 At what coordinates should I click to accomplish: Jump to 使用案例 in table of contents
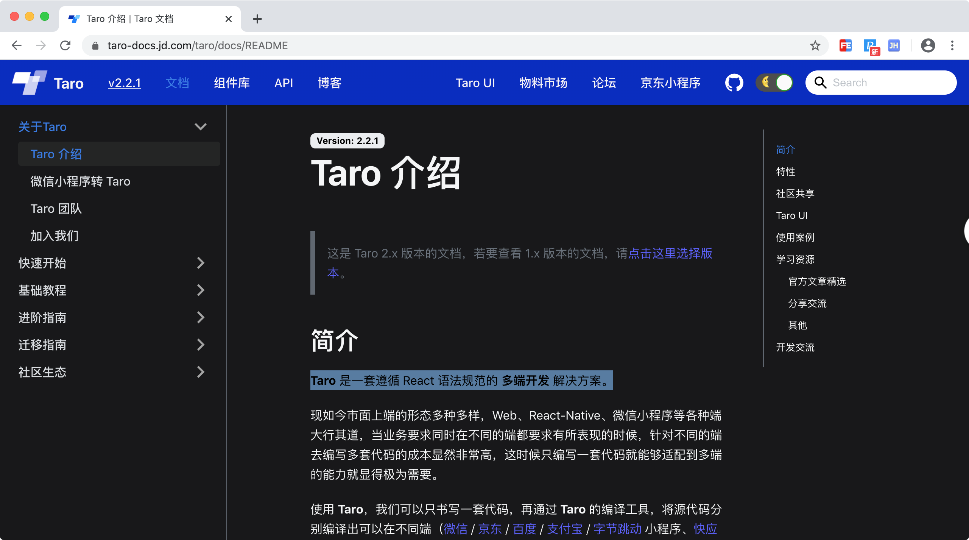pyautogui.click(x=795, y=237)
